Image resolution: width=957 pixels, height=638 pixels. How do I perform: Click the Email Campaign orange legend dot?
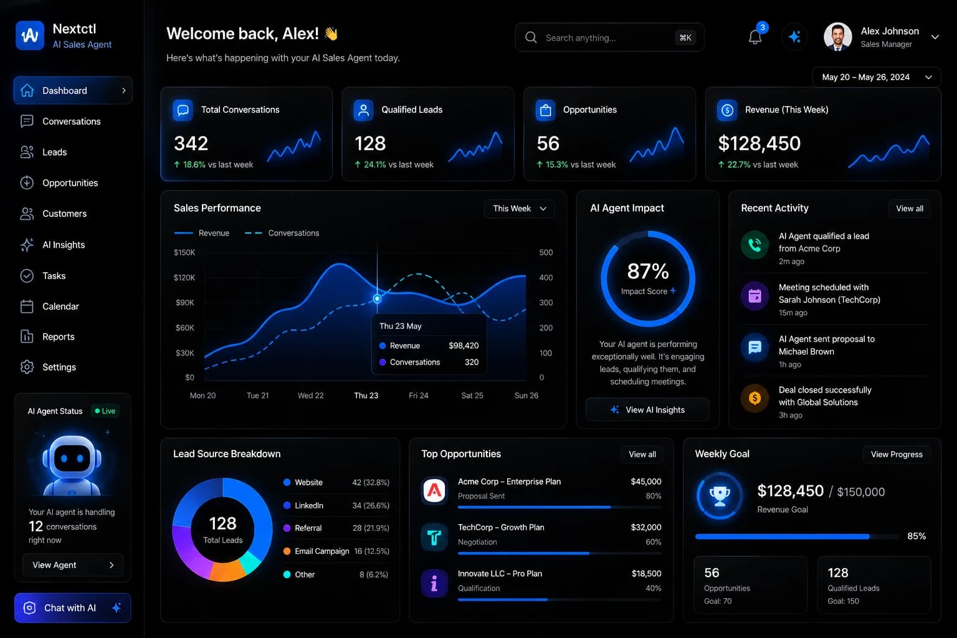(x=287, y=551)
